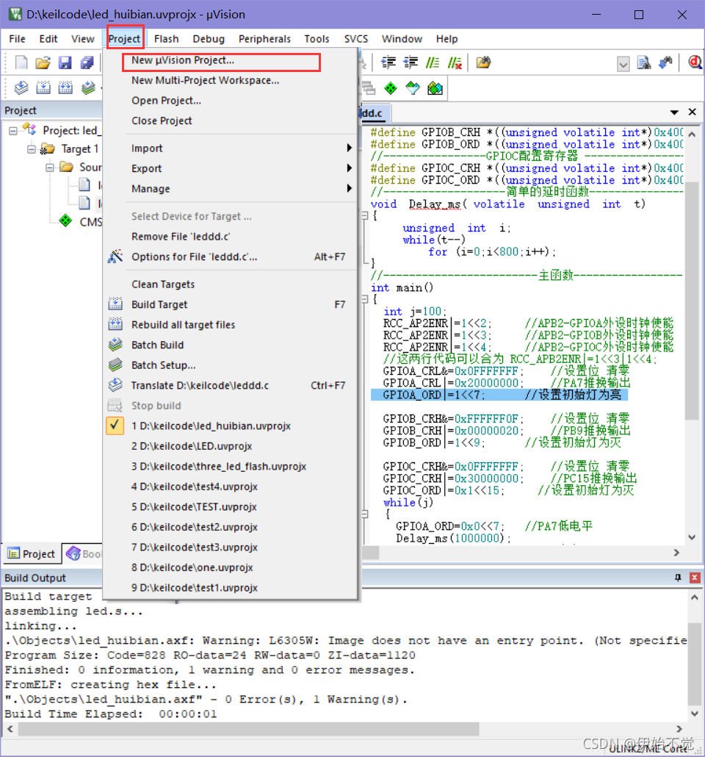
Task: Open the find combo box dropdown in toolbar
Action: 623,64
